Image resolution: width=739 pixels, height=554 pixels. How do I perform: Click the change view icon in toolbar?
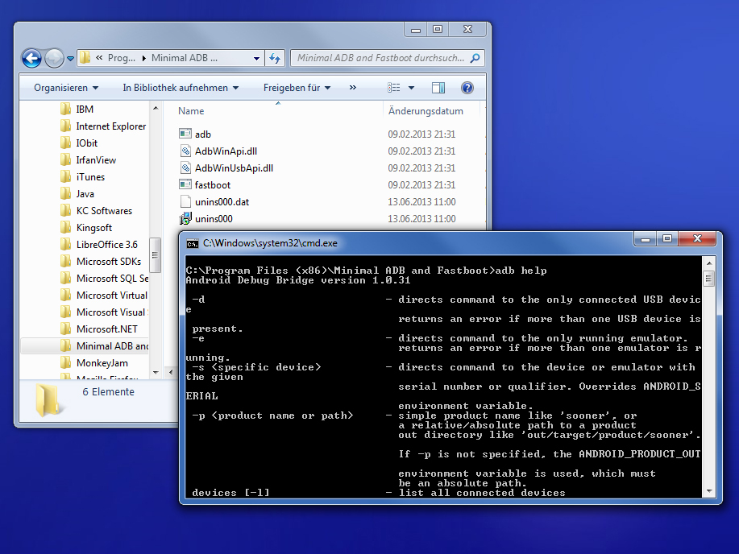coord(394,88)
